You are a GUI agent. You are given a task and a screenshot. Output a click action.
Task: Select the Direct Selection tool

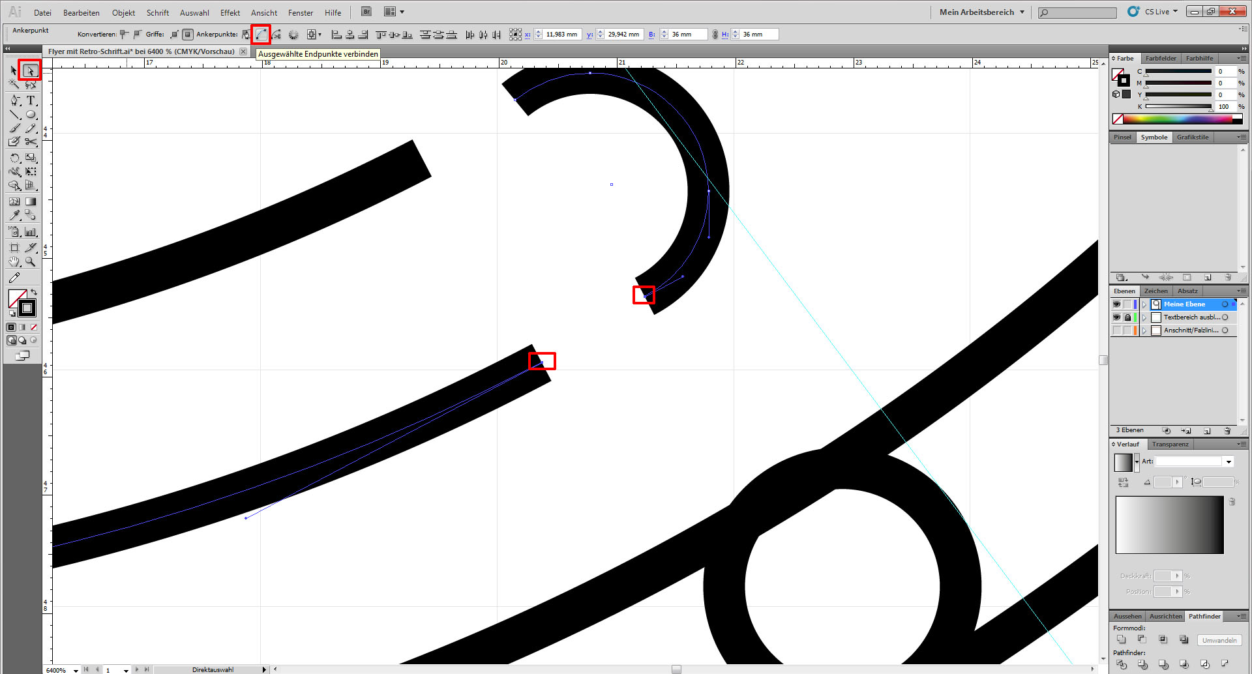coord(30,70)
